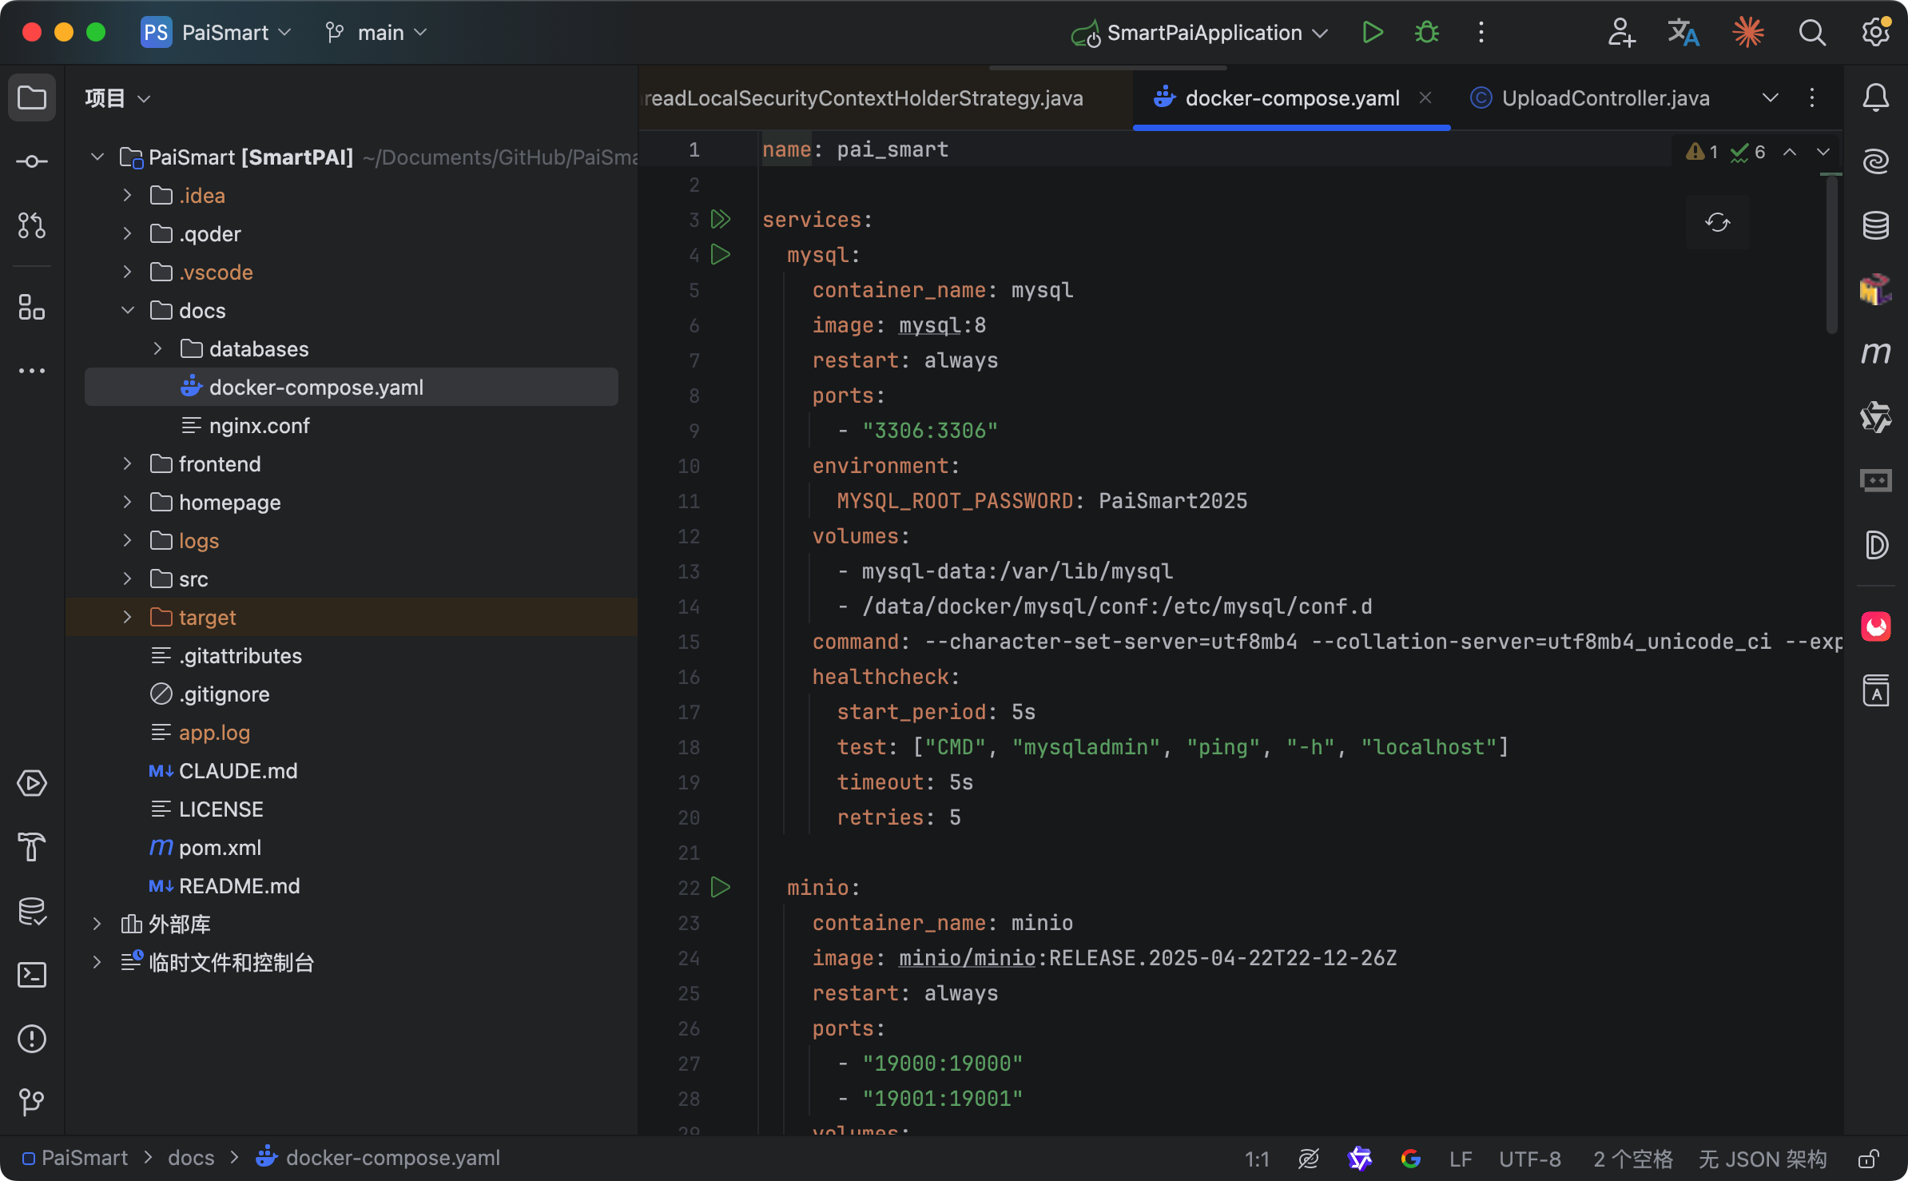Close the docker-compose.yaml tab

(1425, 97)
